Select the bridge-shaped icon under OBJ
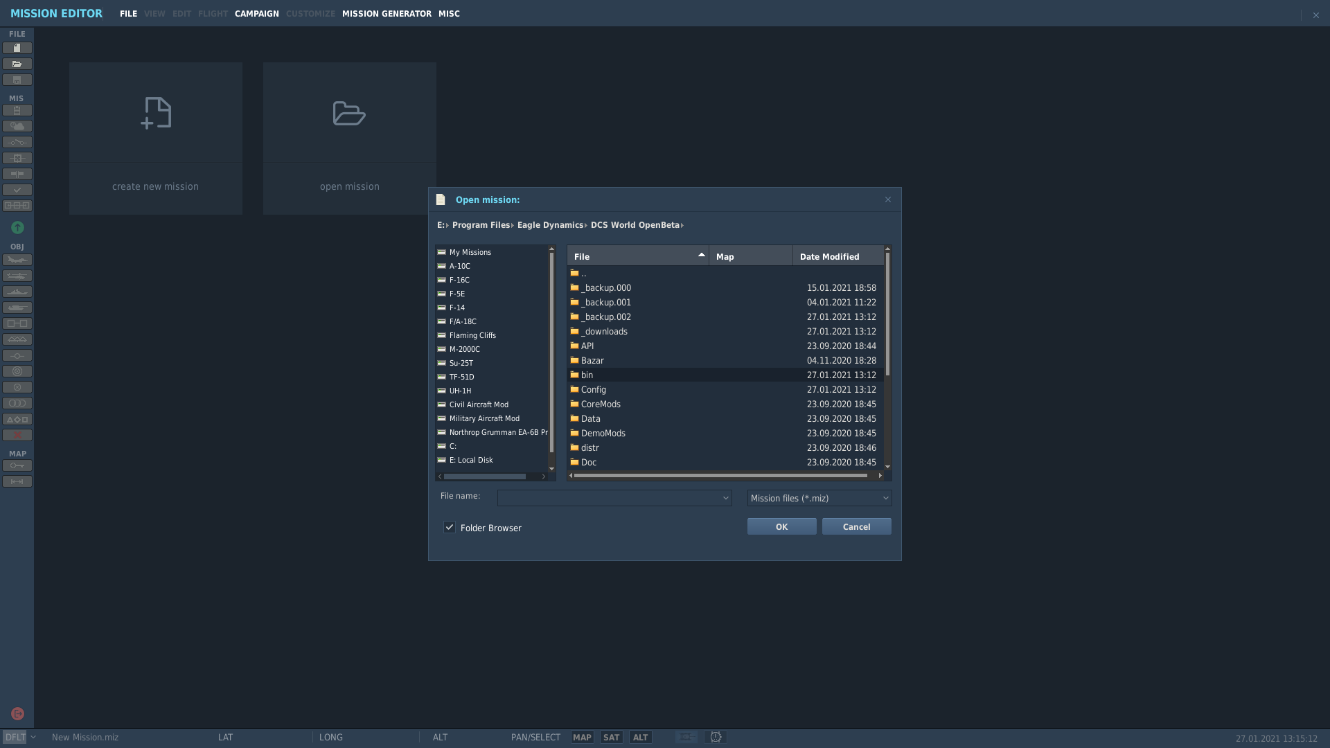Image resolution: width=1330 pixels, height=748 pixels. point(17,339)
